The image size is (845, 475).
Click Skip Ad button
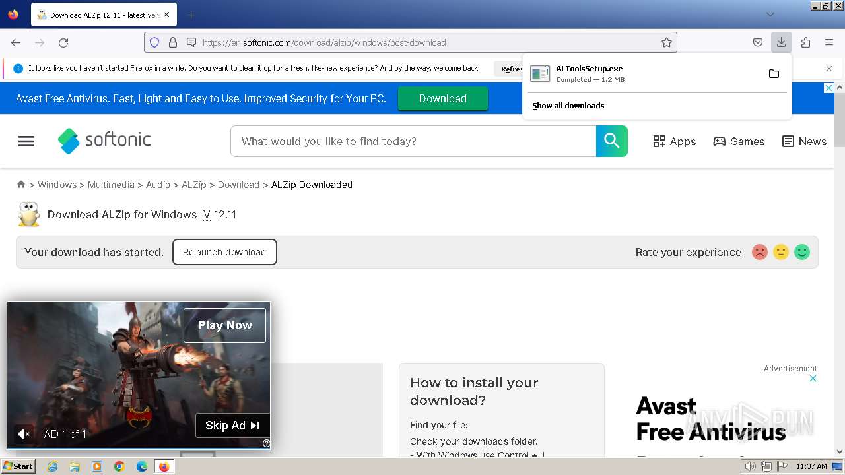pyautogui.click(x=232, y=426)
